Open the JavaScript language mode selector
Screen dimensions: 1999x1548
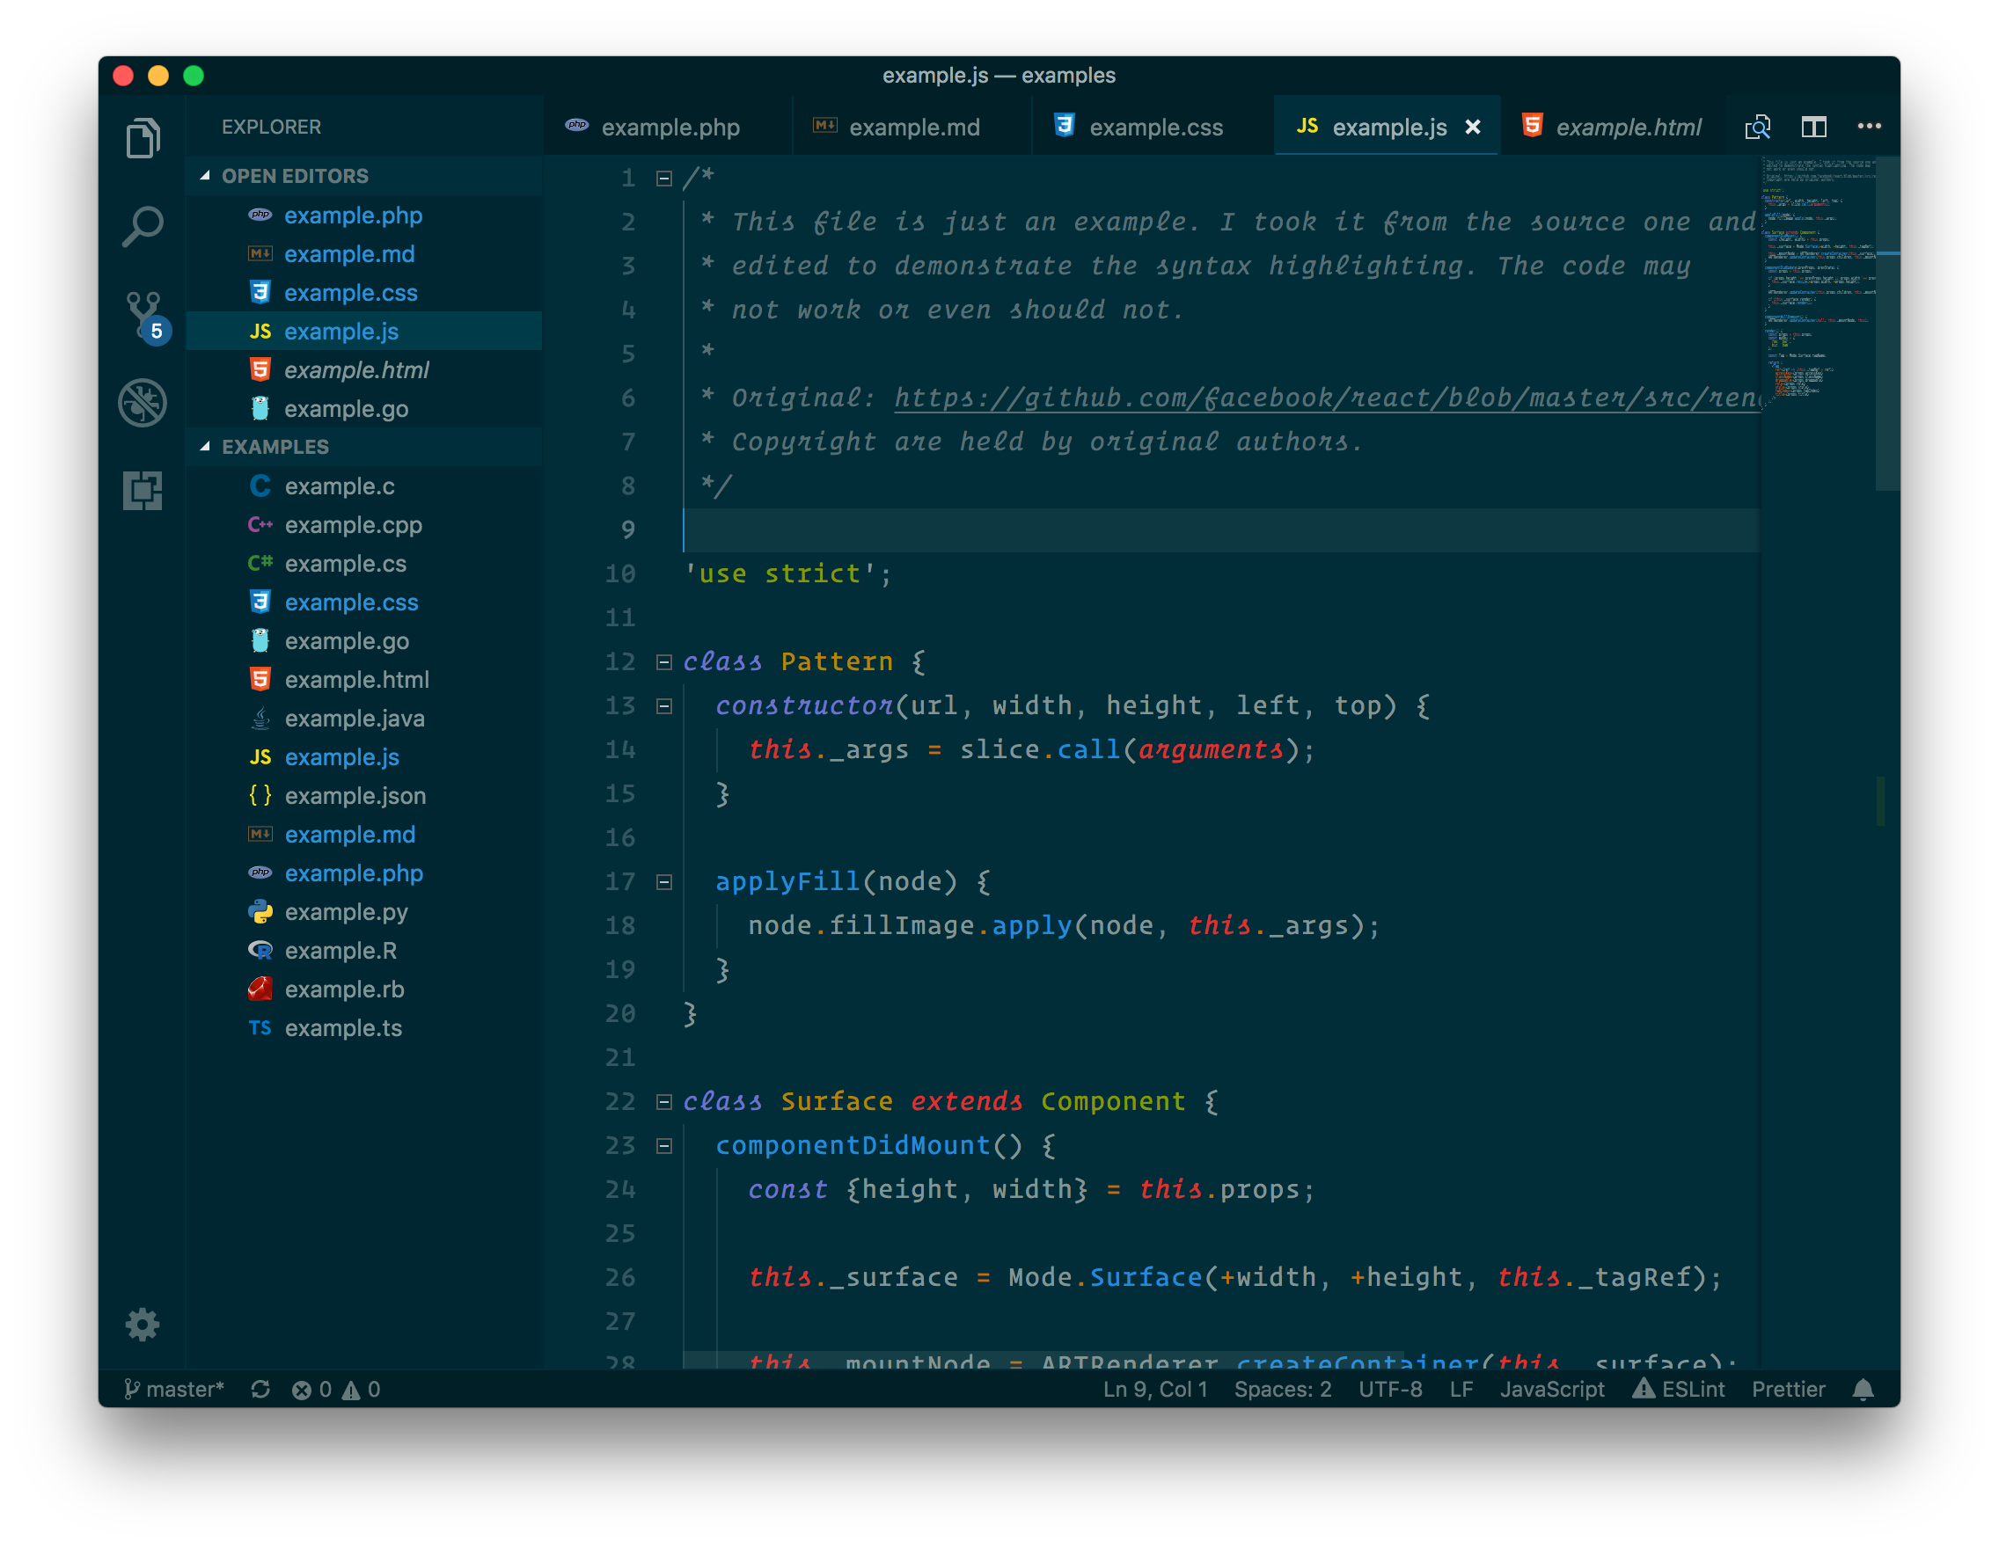1551,1390
